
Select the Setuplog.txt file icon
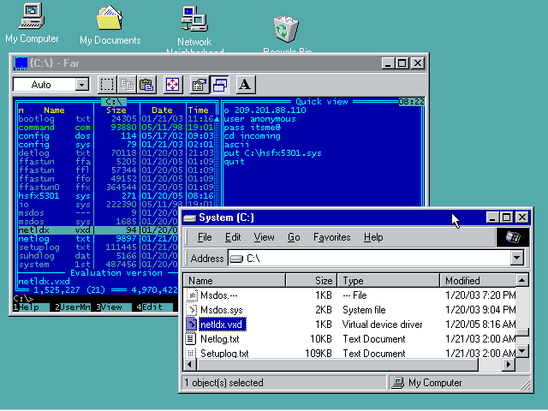(x=191, y=353)
